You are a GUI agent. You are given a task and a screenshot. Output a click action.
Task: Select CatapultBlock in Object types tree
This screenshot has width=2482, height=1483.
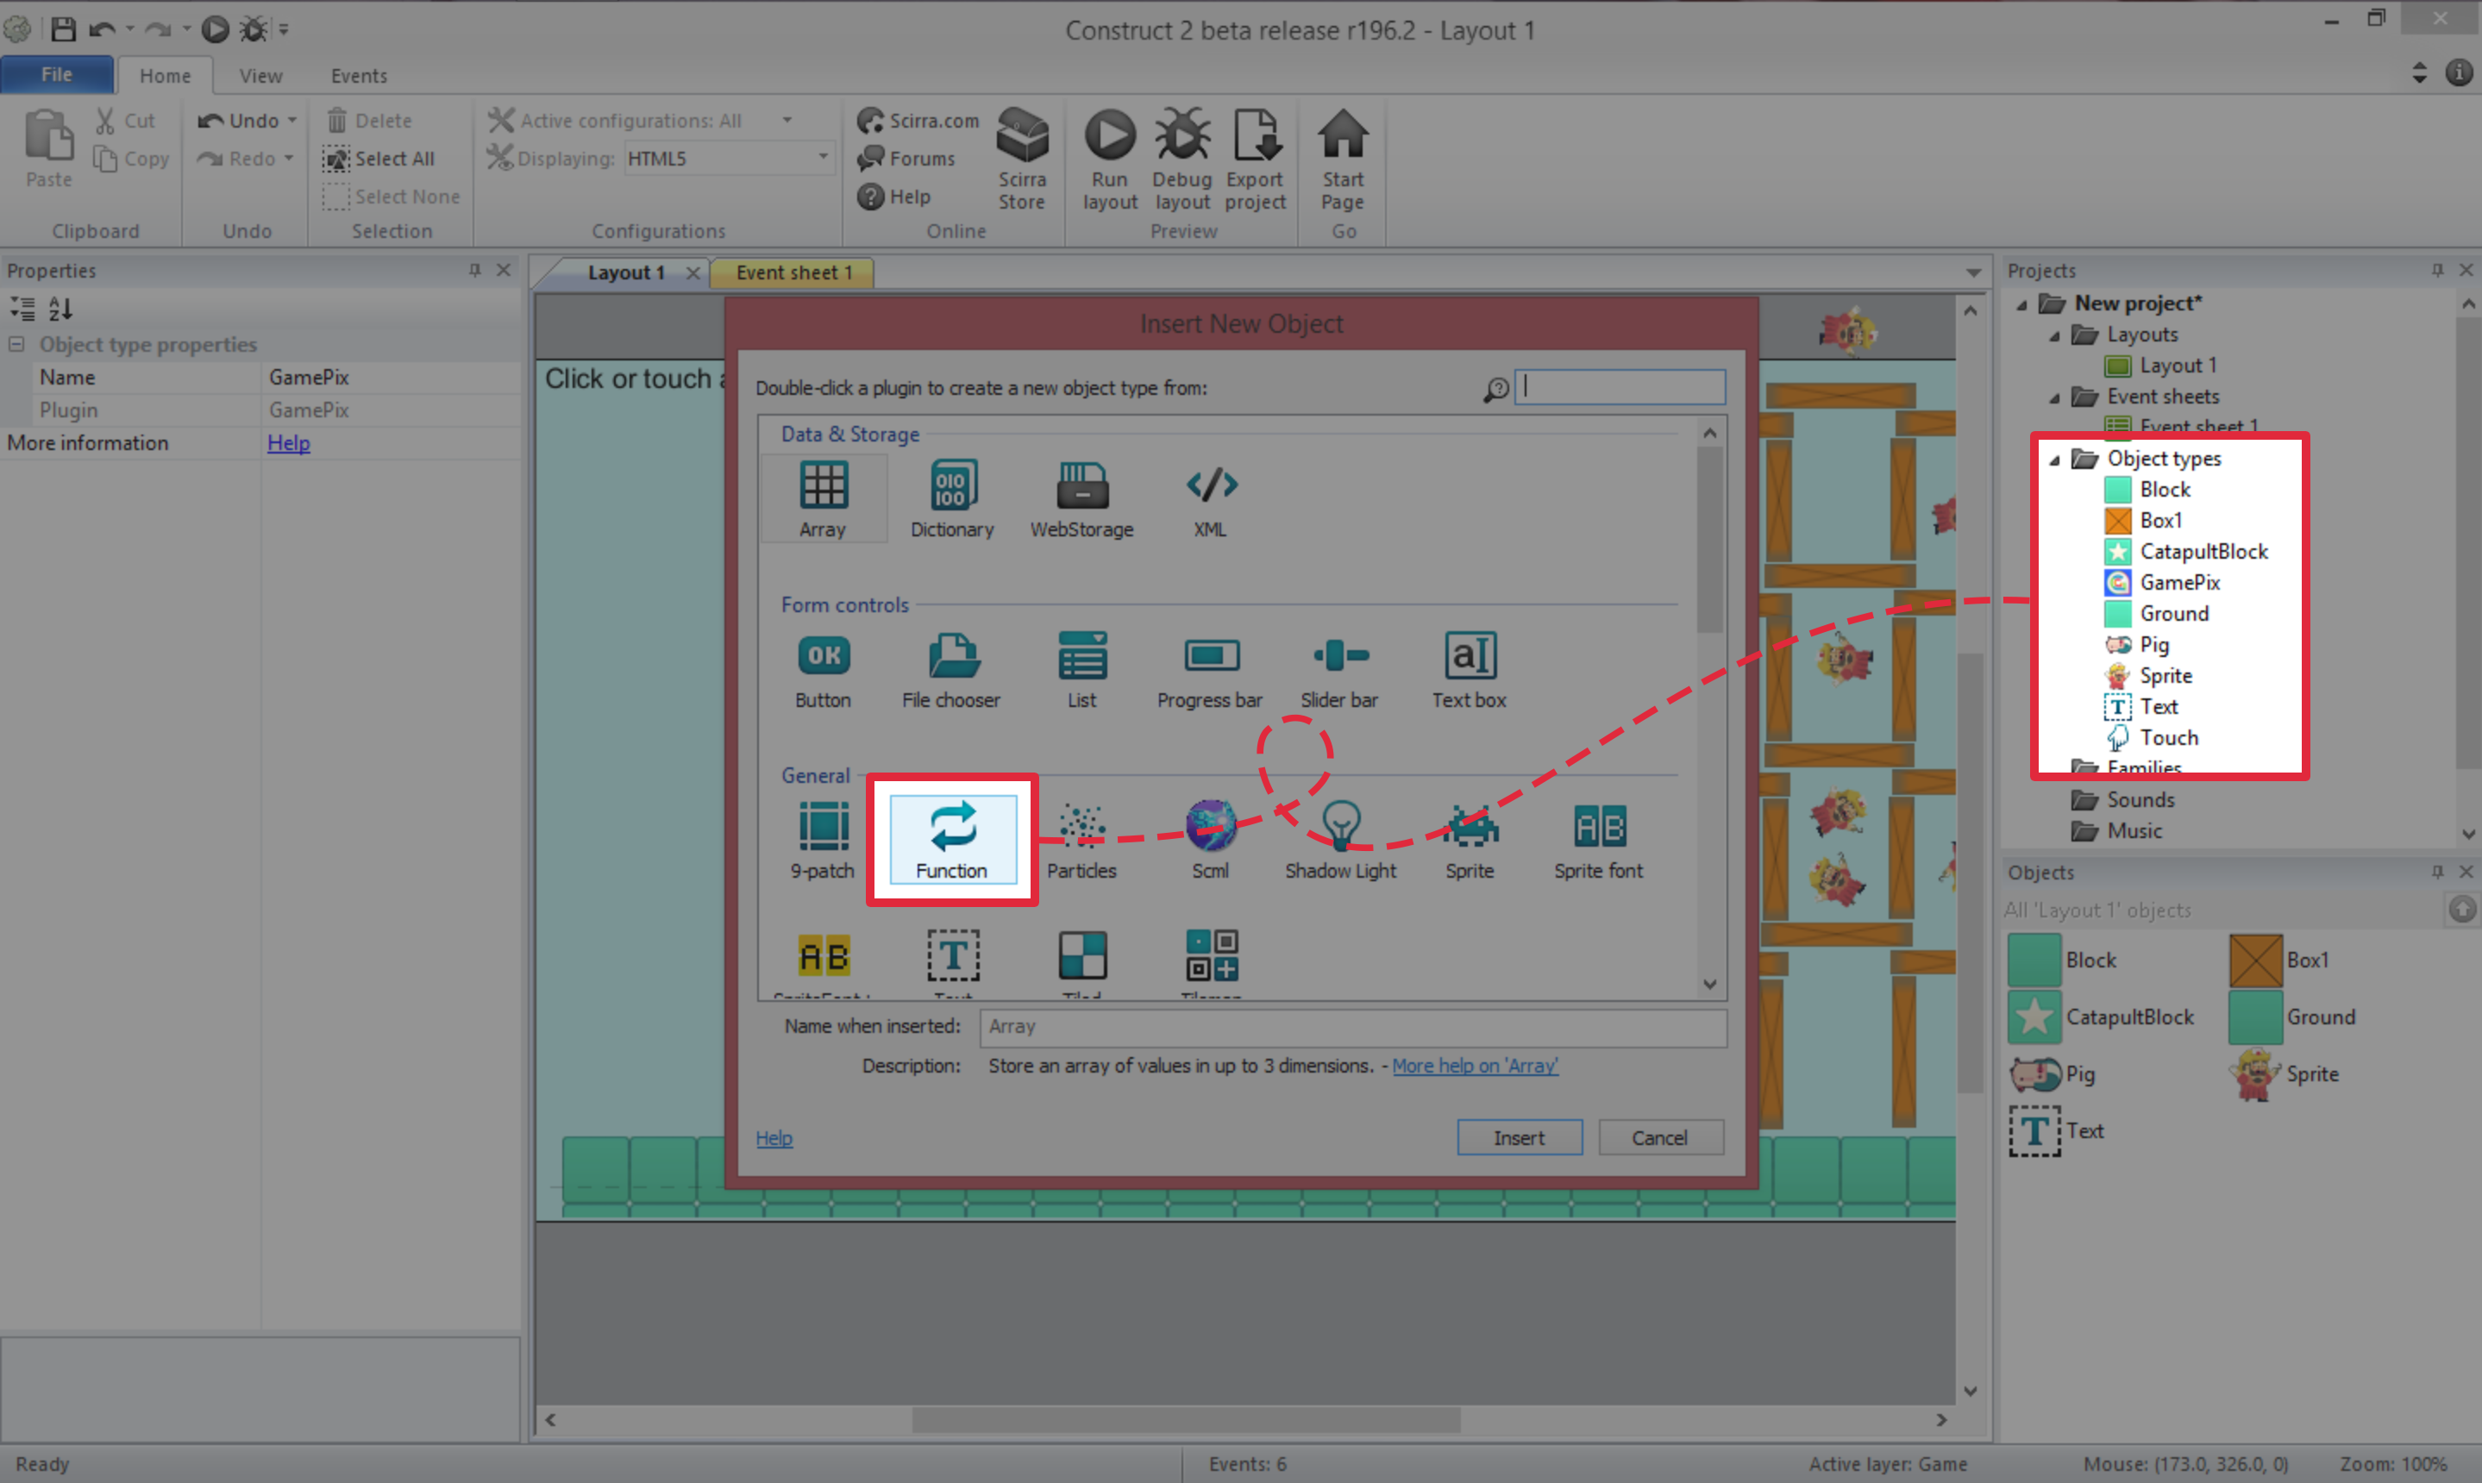coord(2187,552)
